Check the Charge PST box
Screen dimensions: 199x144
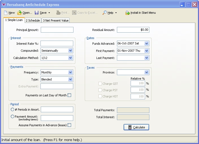[100, 90]
